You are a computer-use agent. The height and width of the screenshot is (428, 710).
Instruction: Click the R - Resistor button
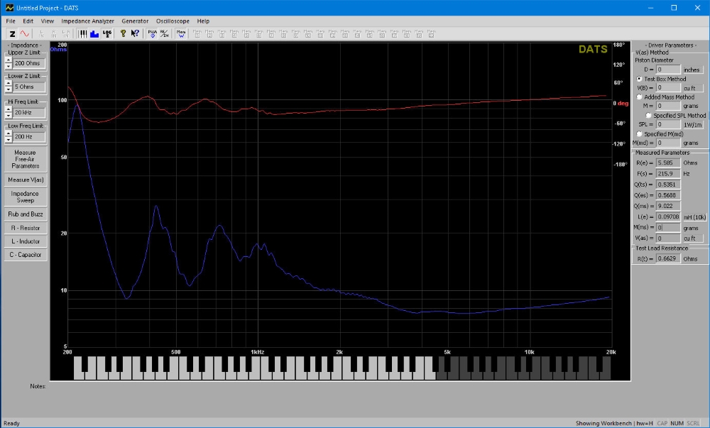(x=26, y=228)
